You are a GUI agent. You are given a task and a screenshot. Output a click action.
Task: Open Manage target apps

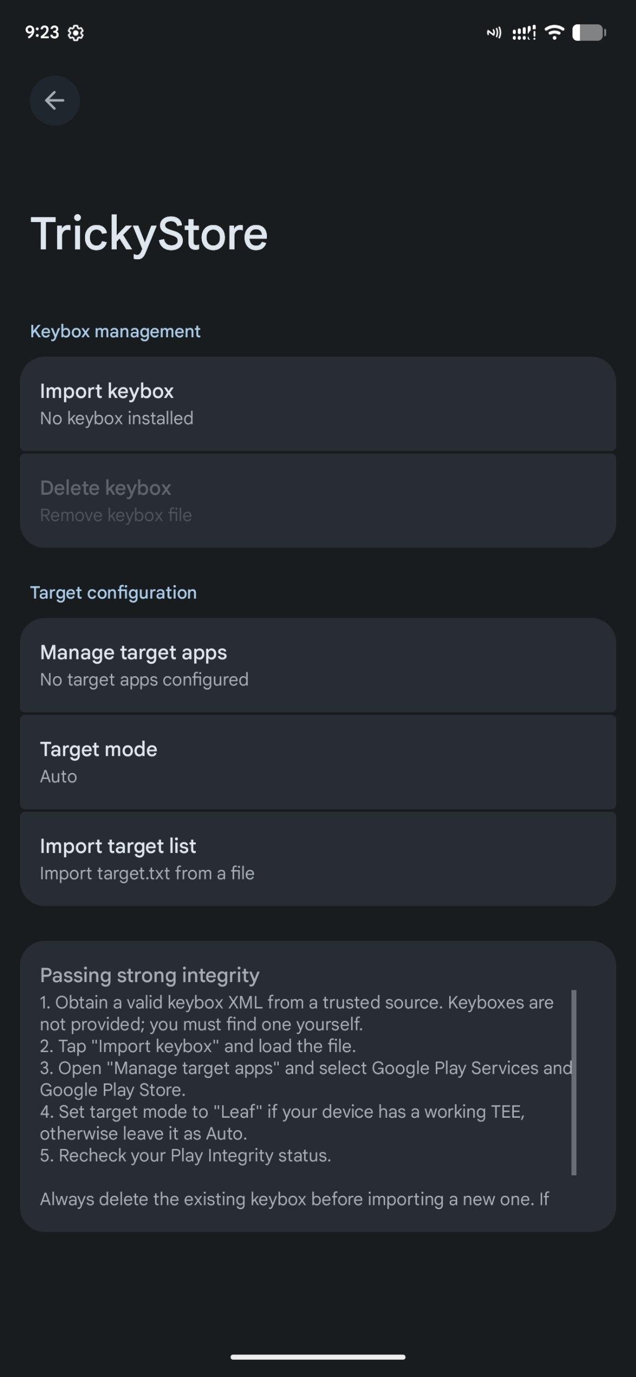(x=317, y=665)
